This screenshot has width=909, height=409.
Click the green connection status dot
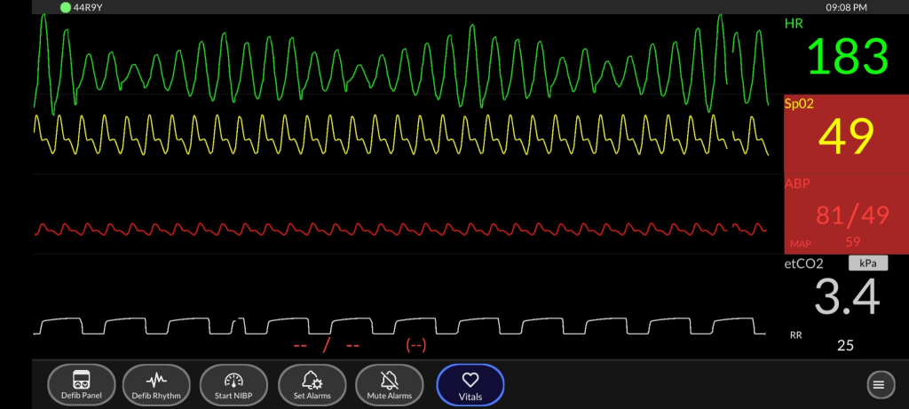click(66, 7)
